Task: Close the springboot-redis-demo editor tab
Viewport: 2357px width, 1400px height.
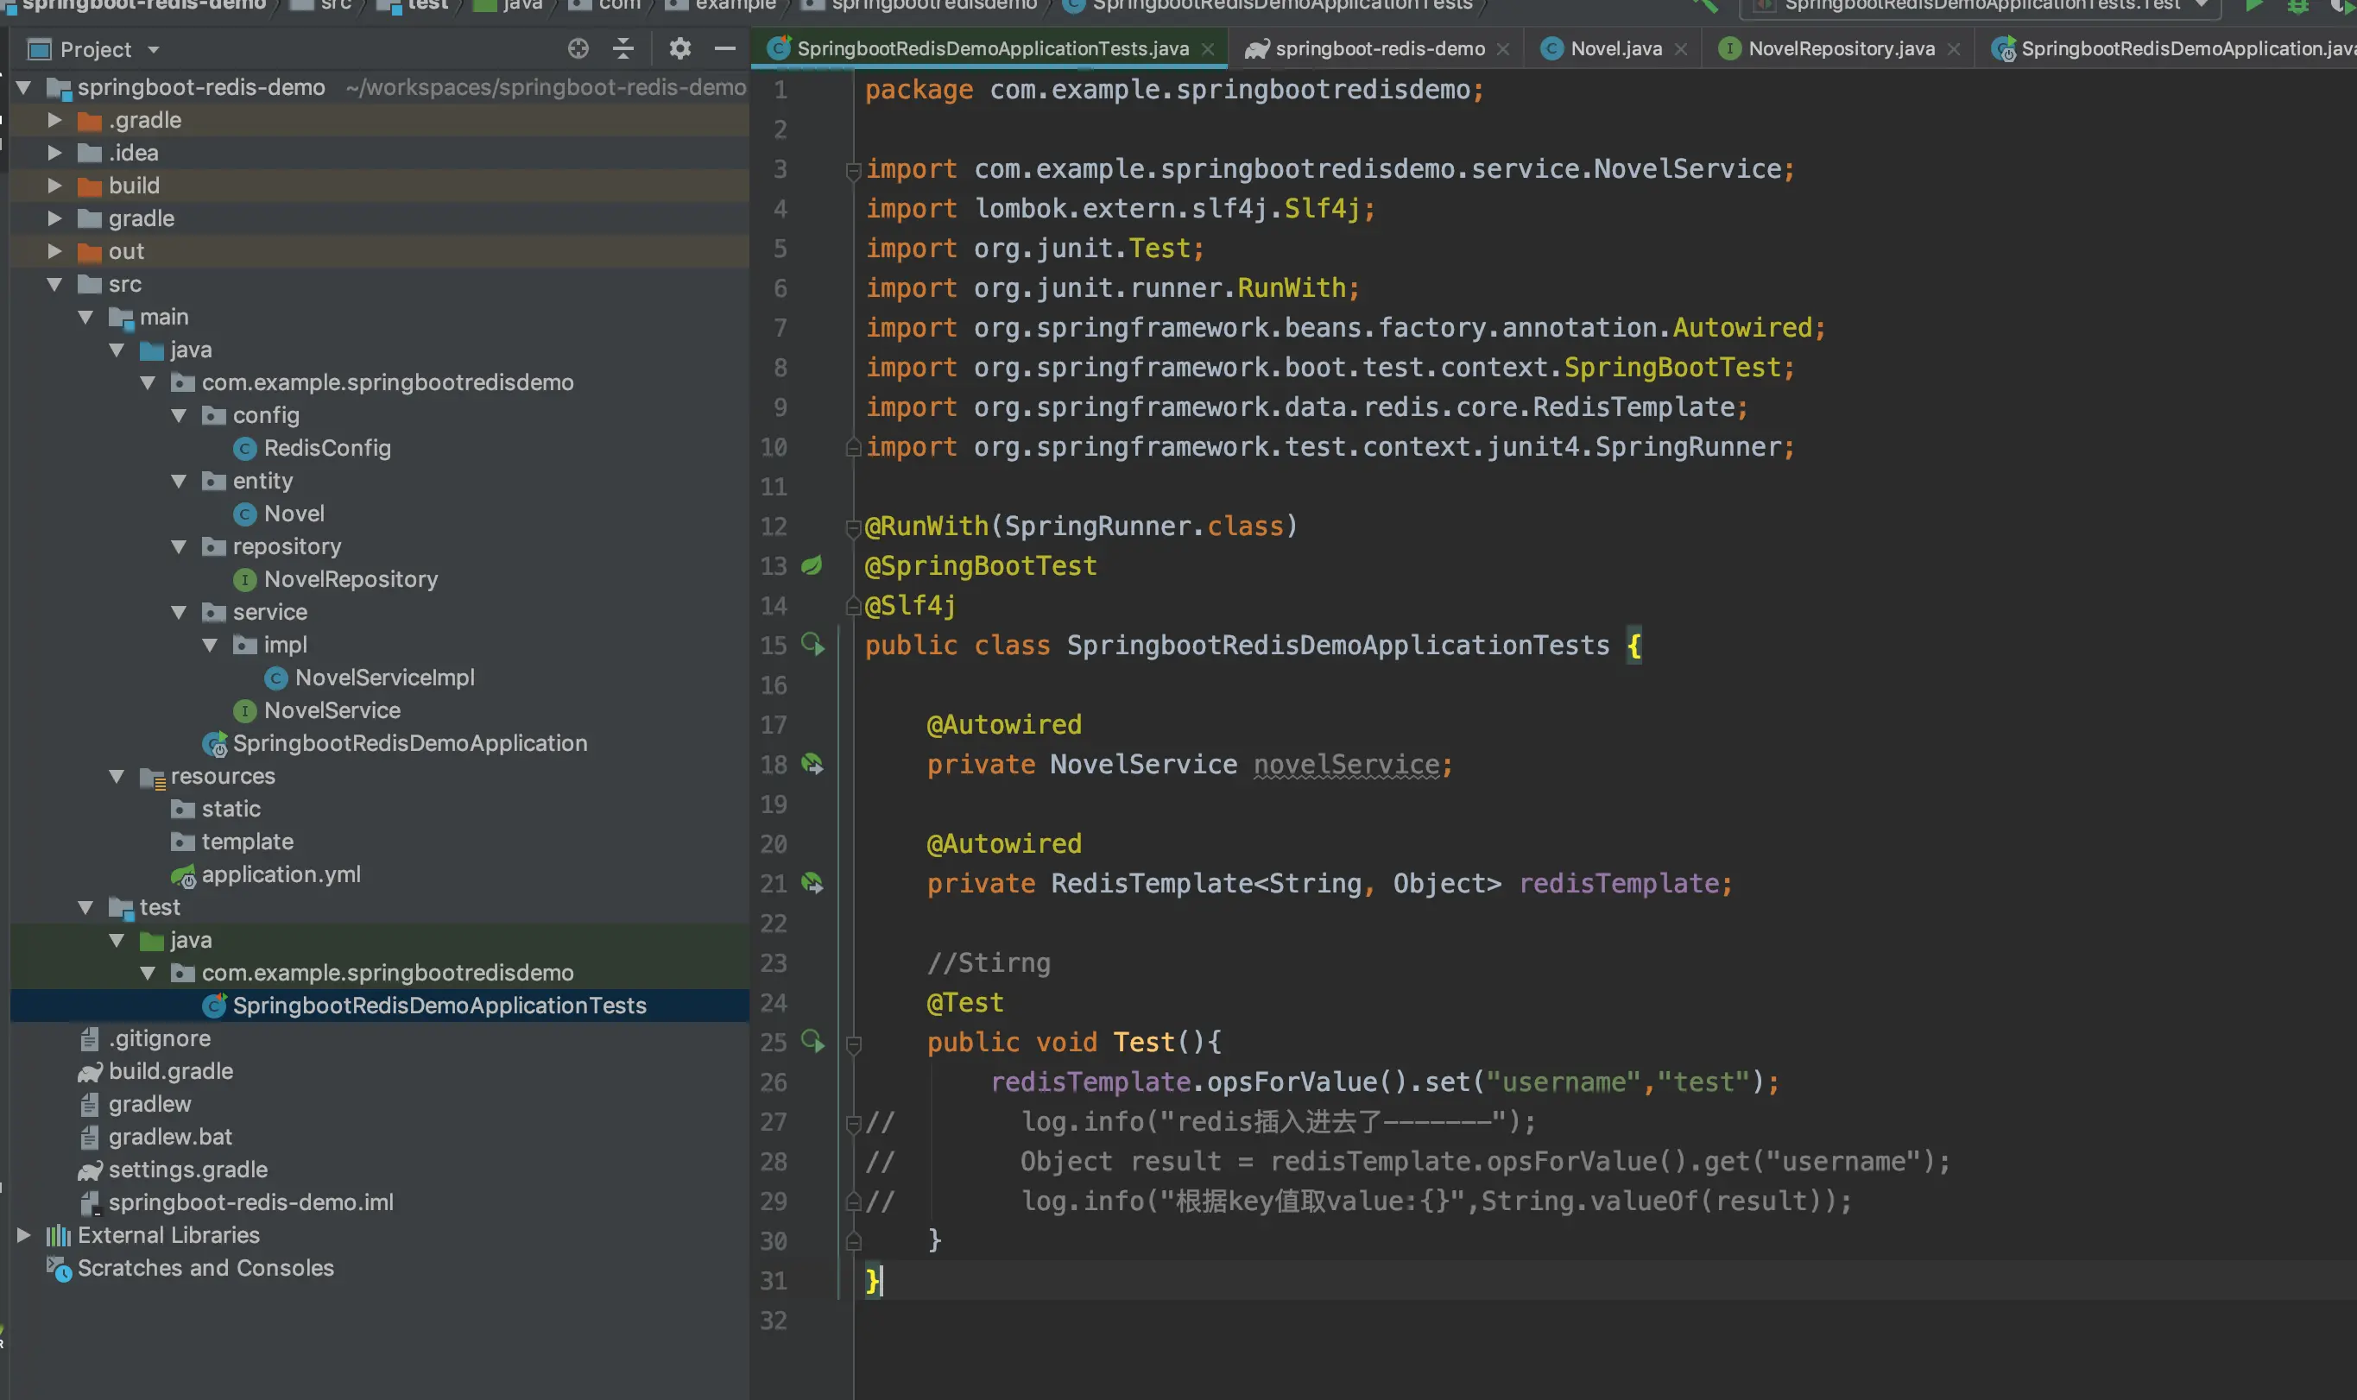Action: click(1503, 49)
